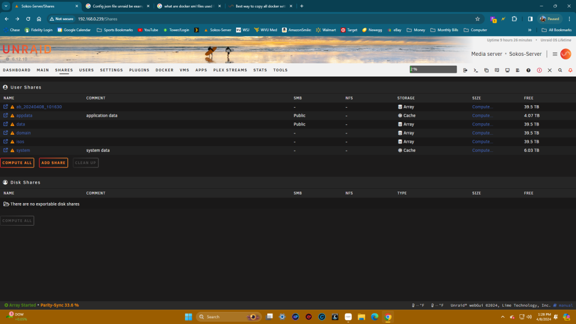Expand the bookmarks overflow chevron

[x=530, y=30]
